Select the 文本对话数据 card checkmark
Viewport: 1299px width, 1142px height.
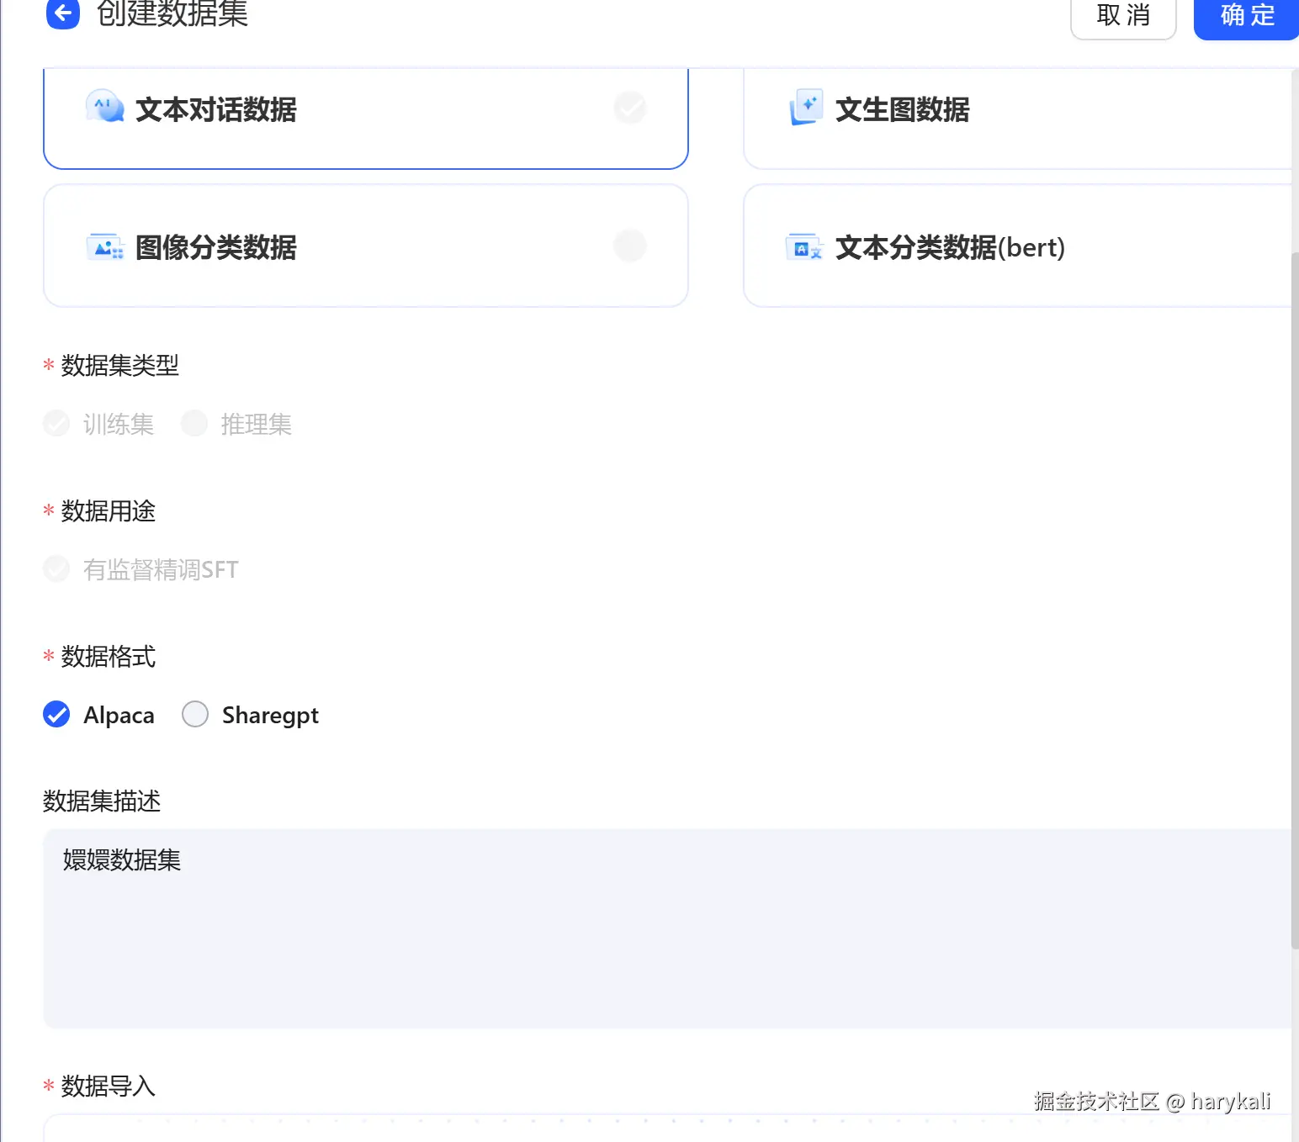point(629,108)
